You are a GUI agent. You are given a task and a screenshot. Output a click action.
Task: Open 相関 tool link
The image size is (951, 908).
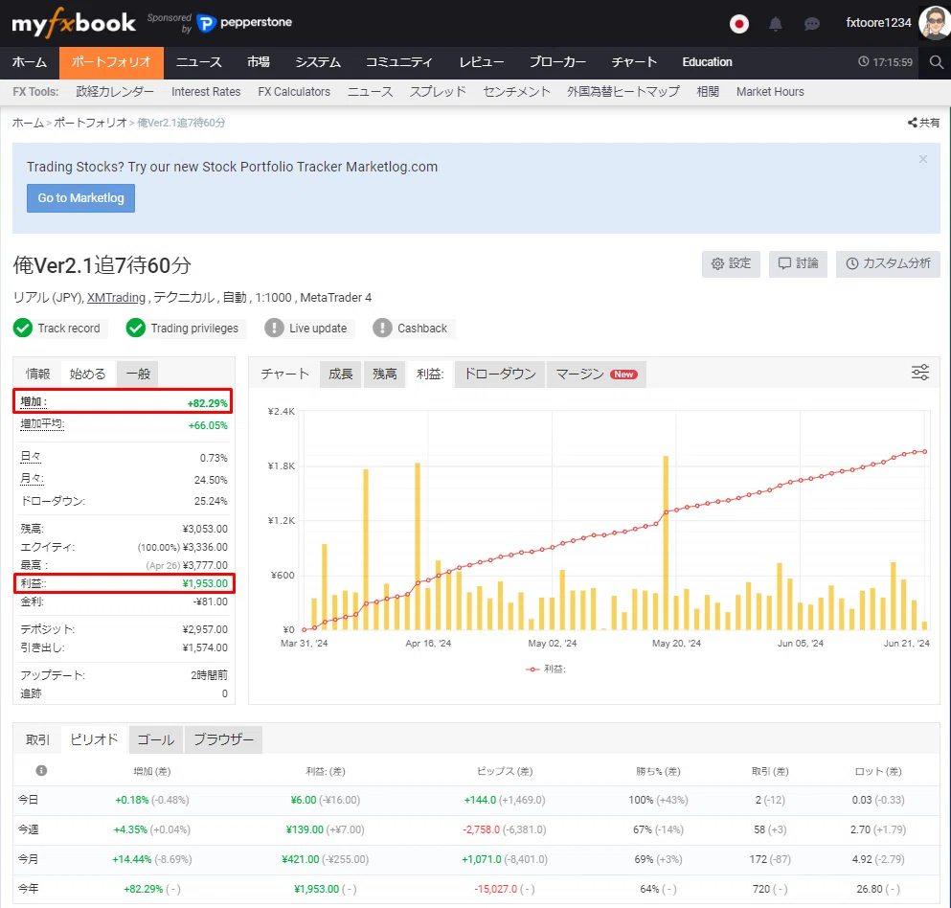point(708,92)
